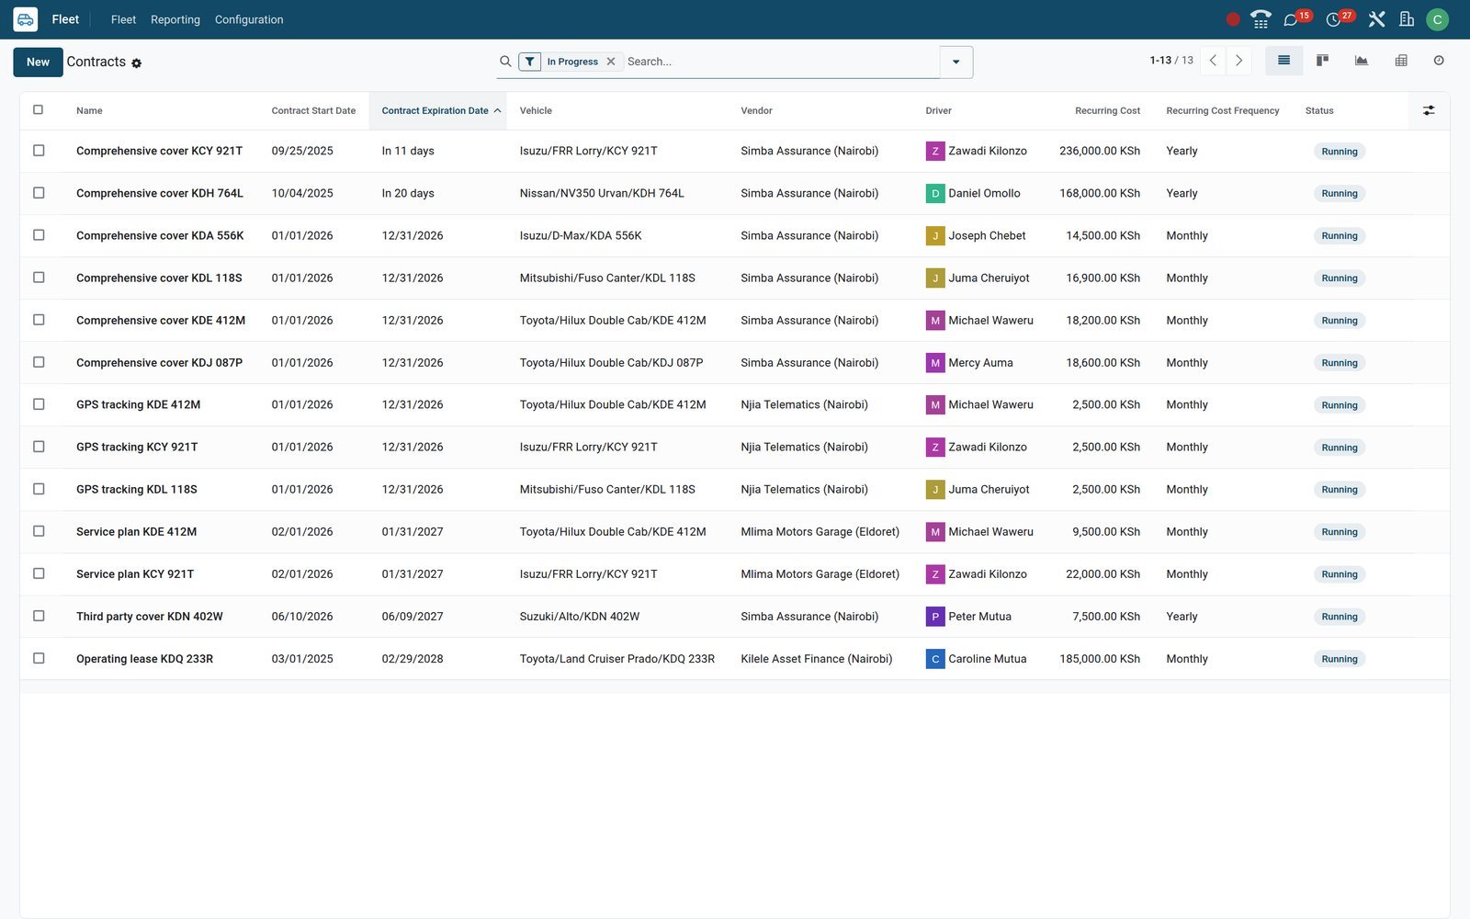Sort by Contract Expiration Date column
The width and height of the screenshot is (1470, 919).
point(437,110)
